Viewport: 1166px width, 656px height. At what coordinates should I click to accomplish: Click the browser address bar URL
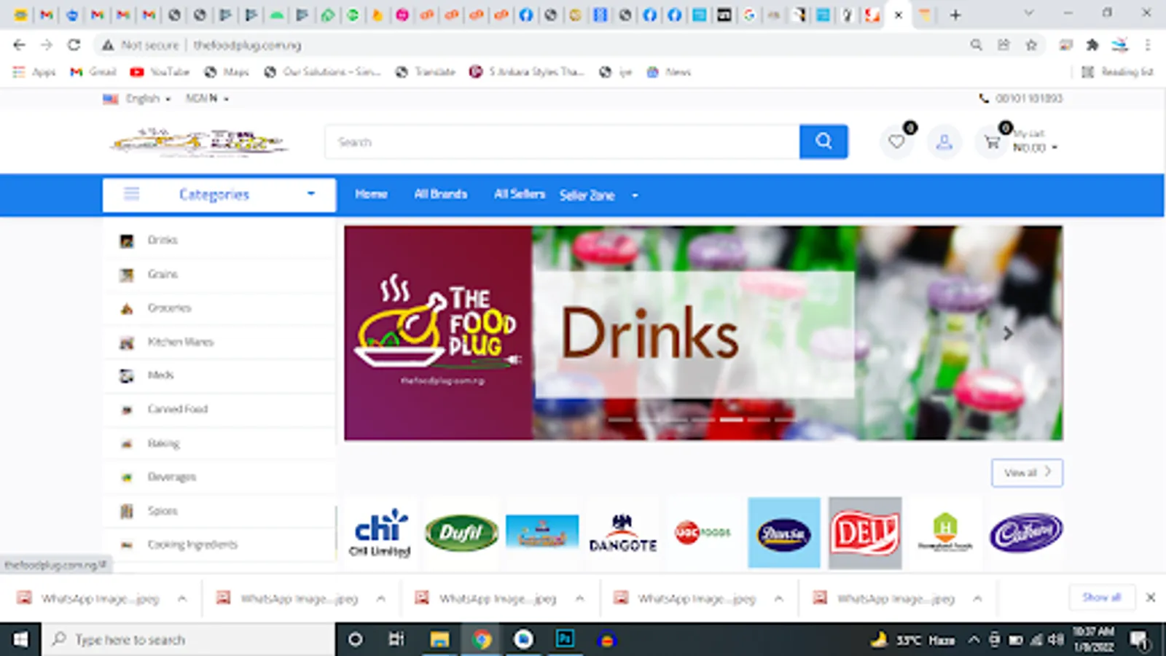coord(247,45)
